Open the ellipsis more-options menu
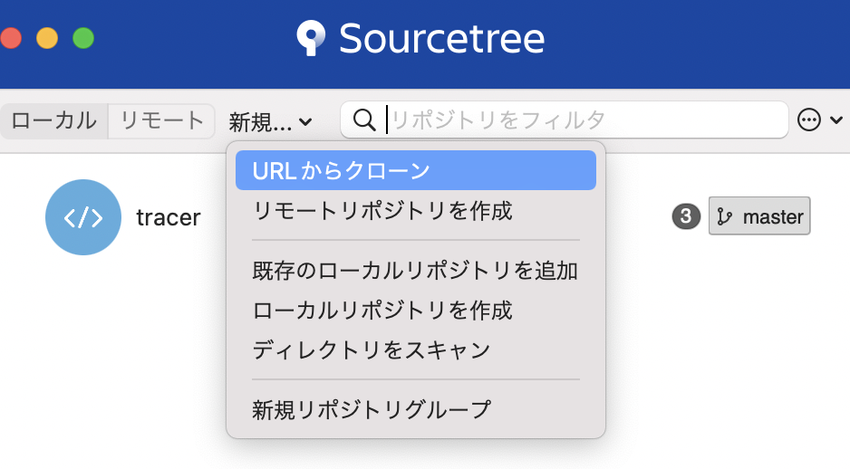 [x=809, y=120]
